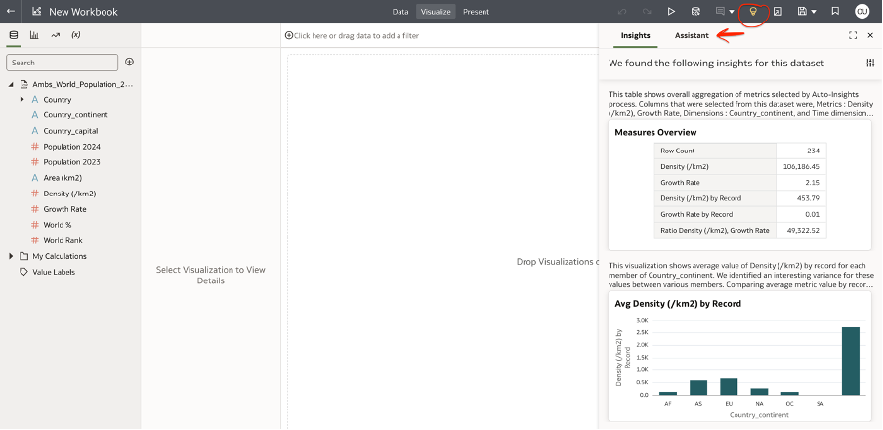Open the Insights tab
This screenshot has height=430, width=883.
pos(635,35)
